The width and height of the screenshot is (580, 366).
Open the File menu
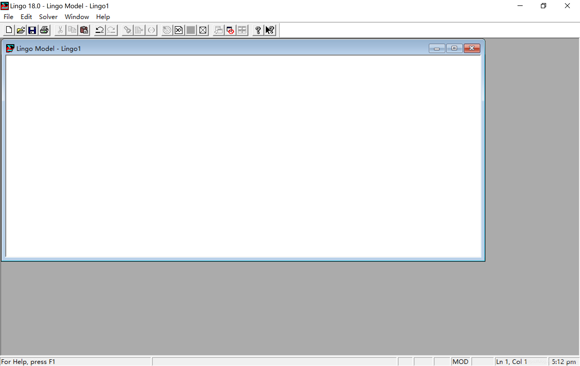pos(8,17)
